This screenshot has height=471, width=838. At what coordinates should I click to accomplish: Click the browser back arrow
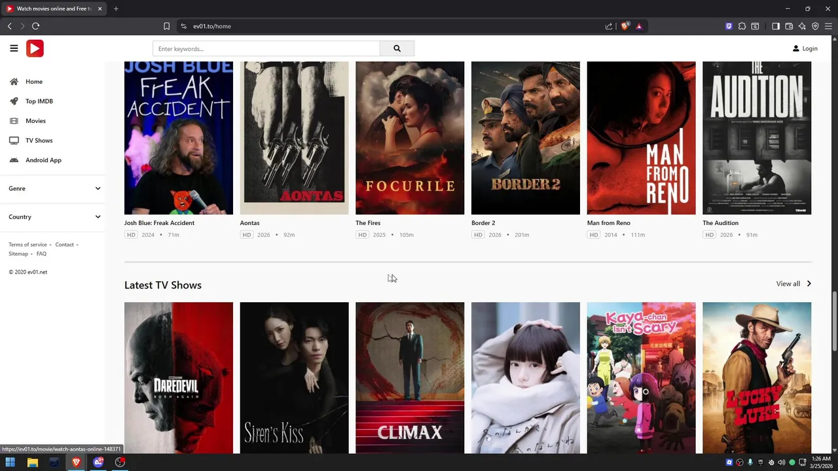pos(10,26)
